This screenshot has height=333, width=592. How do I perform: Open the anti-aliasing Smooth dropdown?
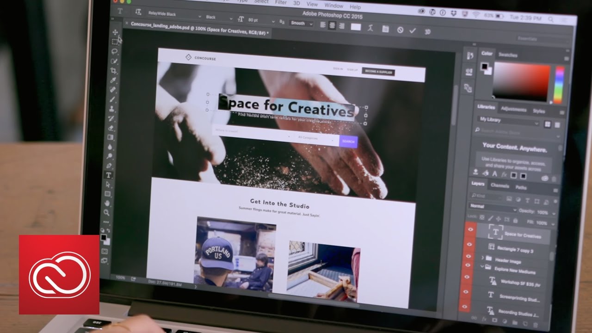coord(301,23)
